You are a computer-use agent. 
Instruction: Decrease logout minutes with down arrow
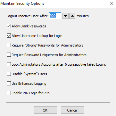(65, 16)
